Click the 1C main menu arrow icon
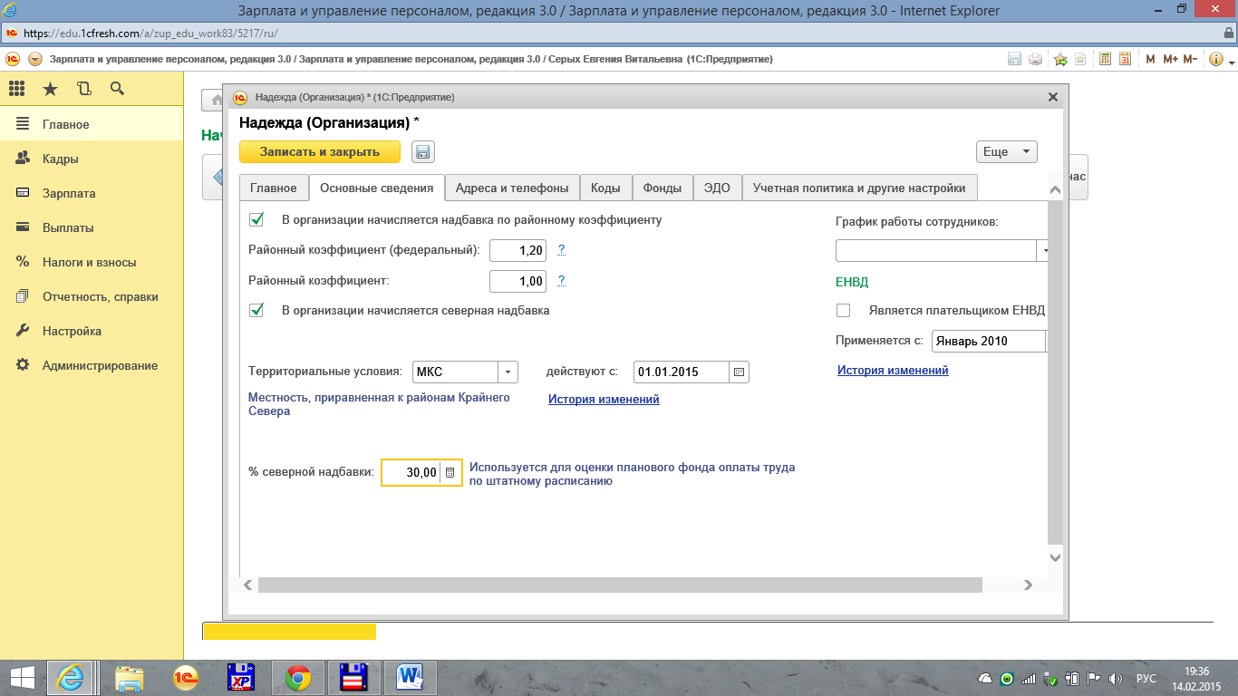 [x=35, y=59]
